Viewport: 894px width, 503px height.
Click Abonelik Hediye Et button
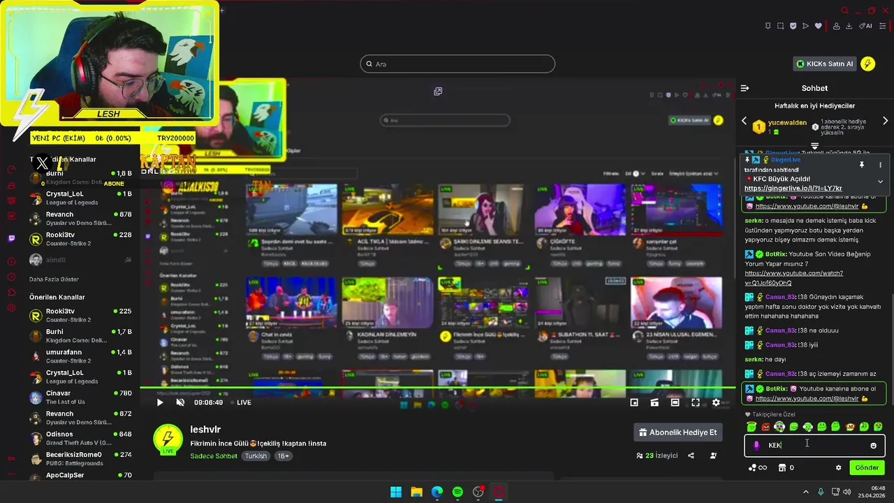pyautogui.click(x=677, y=432)
